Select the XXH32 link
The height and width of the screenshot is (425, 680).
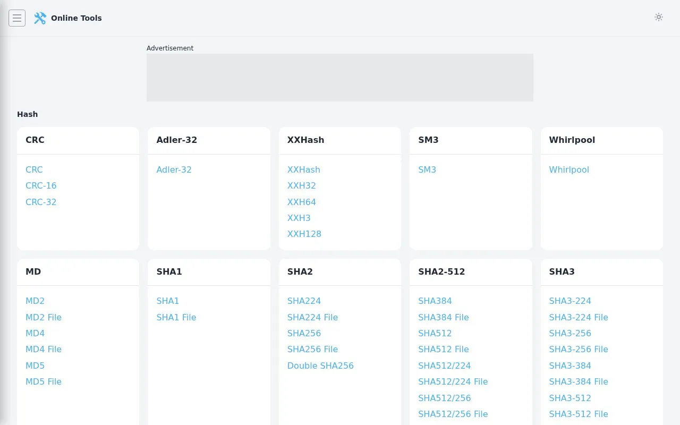coord(302,185)
